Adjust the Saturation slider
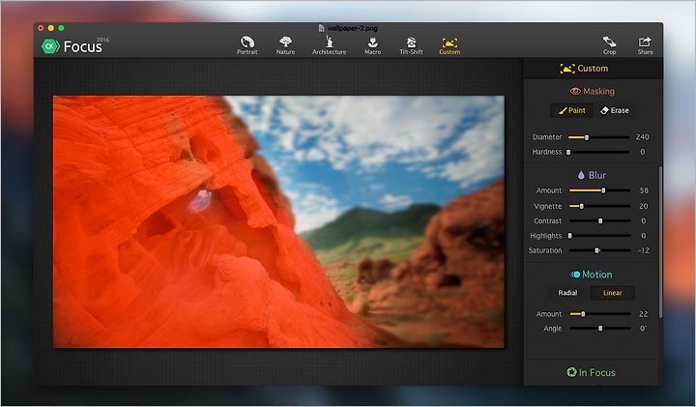 tap(599, 250)
